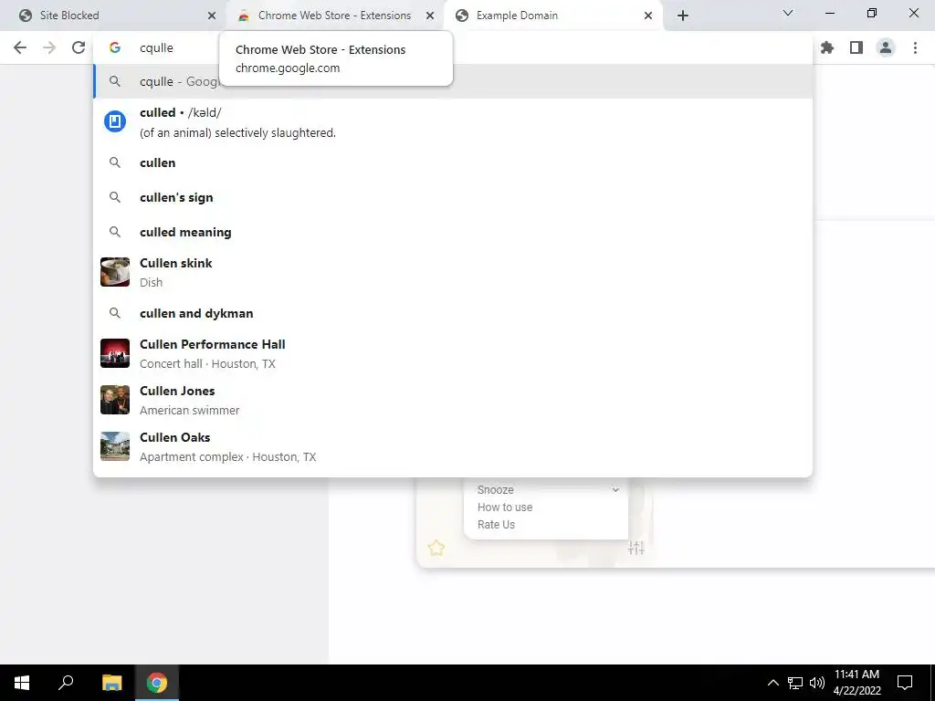Click search icon next to culled meaning
935x701 pixels.
[x=115, y=232]
